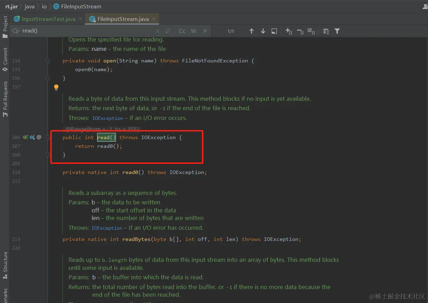Screen dimensions: 428x303
Task: Click the @Range inlay hint above read()
Action: click(102, 129)
